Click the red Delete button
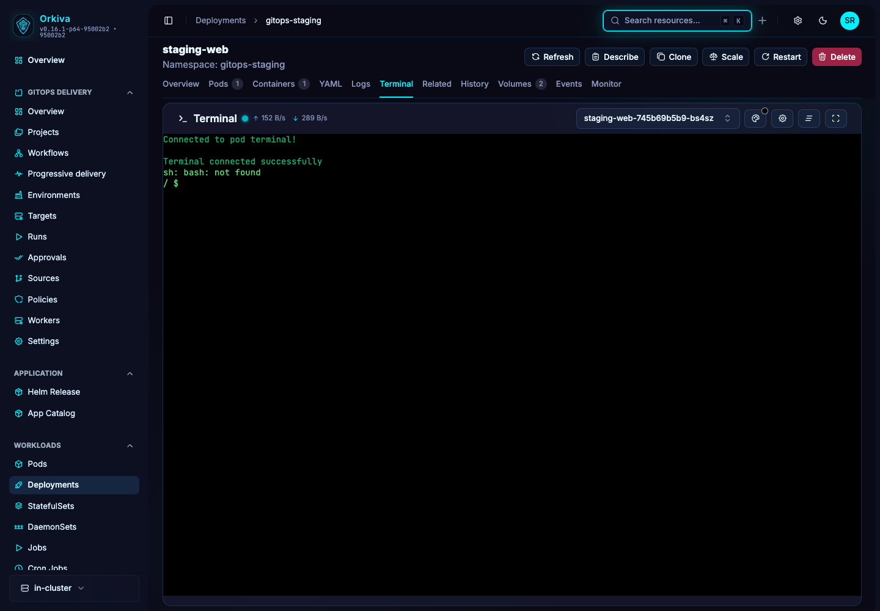Viewport: 880px width, 611px height. [837, 57]
